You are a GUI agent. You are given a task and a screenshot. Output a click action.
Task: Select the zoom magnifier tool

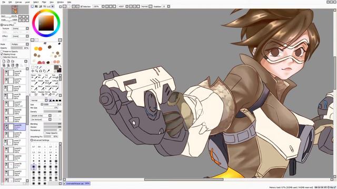[37, 71]
